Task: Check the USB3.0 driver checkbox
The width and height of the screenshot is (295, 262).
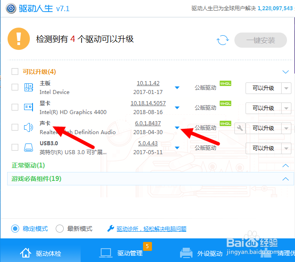Action: (x=15, y=147)
